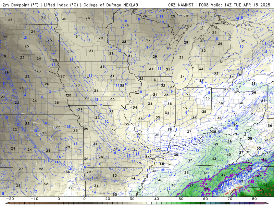Viewport: 274px width, 205px height.
Task: Click the '80' label under the color scale
Action: point(254,199)
